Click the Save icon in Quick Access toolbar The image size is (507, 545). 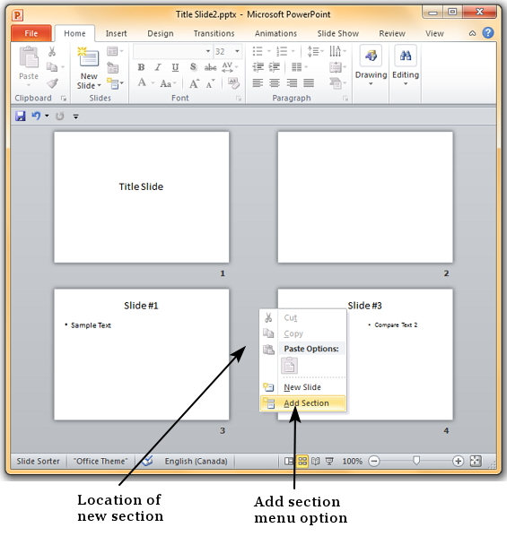point(21,116)
